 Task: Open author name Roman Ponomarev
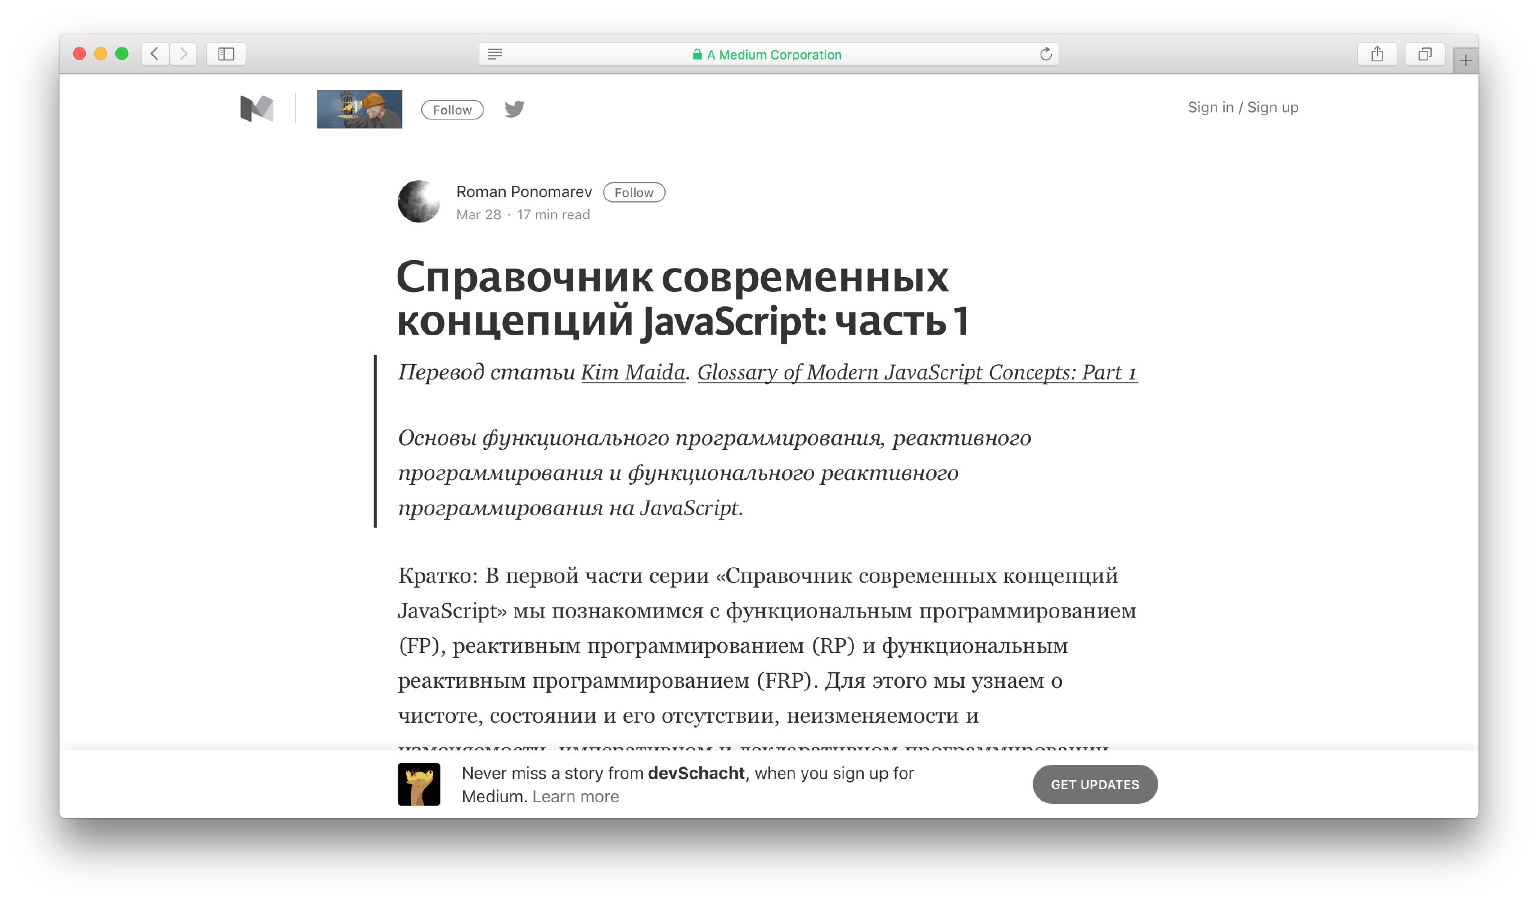point(524,192)
